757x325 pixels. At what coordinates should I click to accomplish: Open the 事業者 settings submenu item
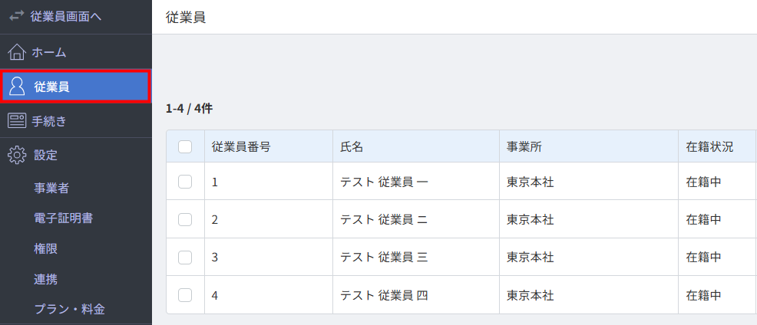click(51, 188)
